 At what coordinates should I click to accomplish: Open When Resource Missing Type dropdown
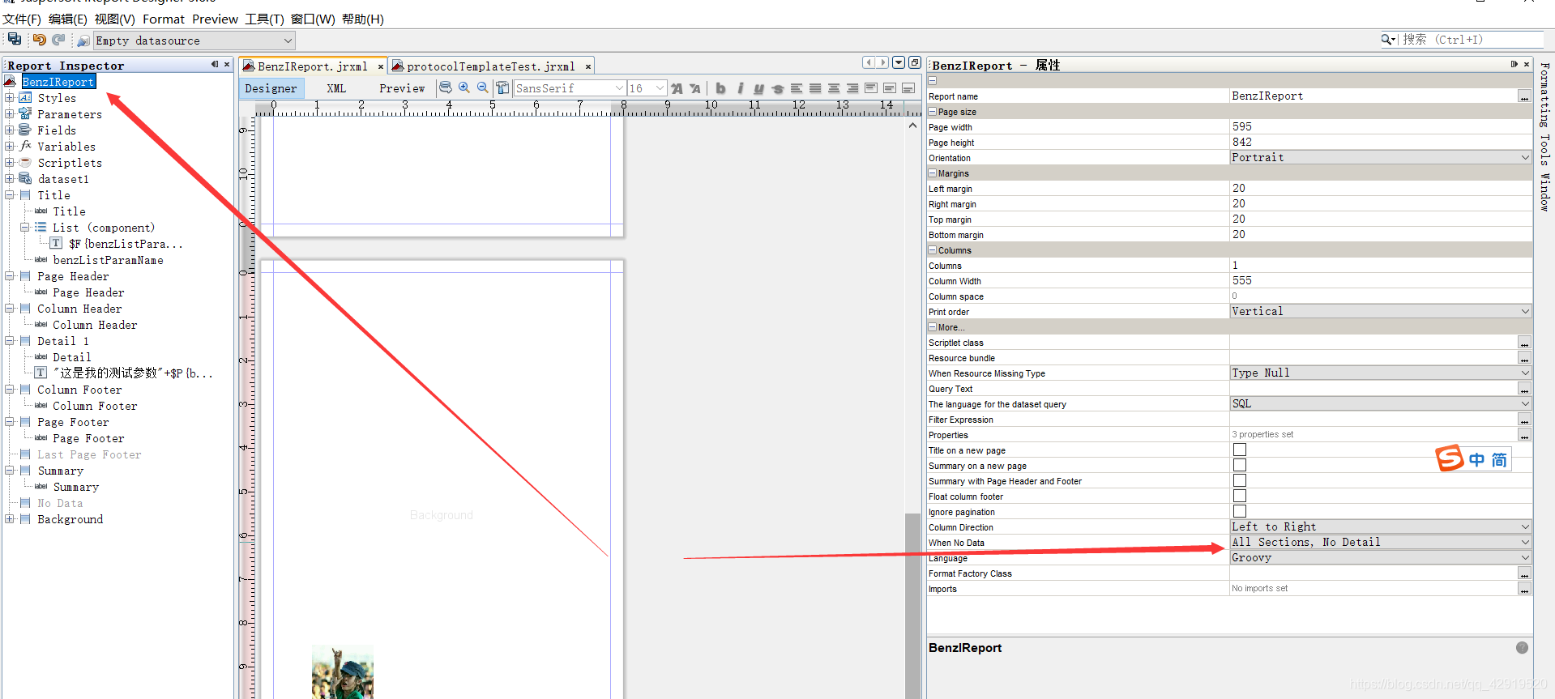[1380, 373]
